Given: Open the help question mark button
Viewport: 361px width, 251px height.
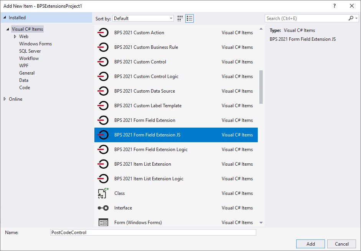Looking at the screenshot, I should [x=335, y=6].
